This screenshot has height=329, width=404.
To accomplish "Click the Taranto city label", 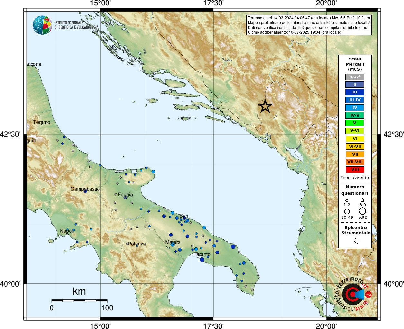I will tap(202, 254).
